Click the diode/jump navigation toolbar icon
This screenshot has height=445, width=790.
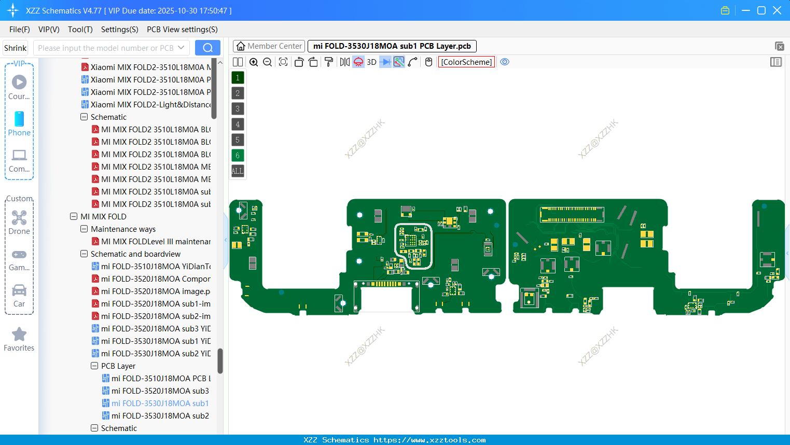(385, 62)
